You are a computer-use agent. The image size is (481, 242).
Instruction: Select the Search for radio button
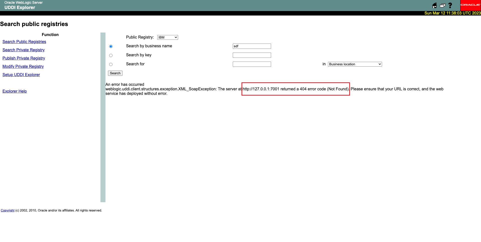(111, 64)
